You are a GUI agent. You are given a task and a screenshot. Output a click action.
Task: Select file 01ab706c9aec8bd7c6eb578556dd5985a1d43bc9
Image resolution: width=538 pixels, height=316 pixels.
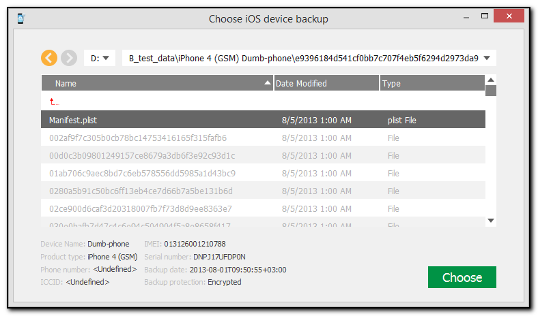[x=263, y=173]
